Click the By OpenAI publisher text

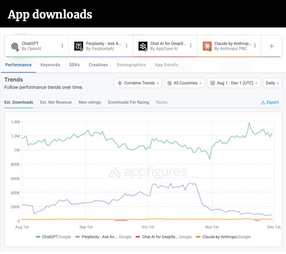point(31,49)
